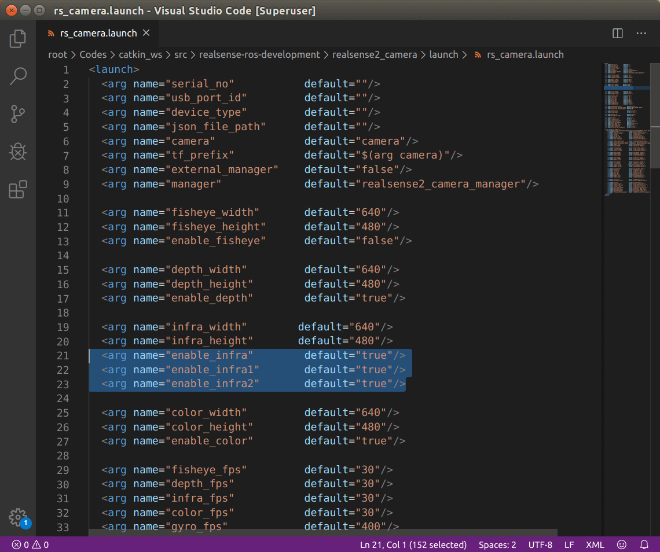Open the feedback smiley in status bar
660x552 pixels.
tap(622, 545)
